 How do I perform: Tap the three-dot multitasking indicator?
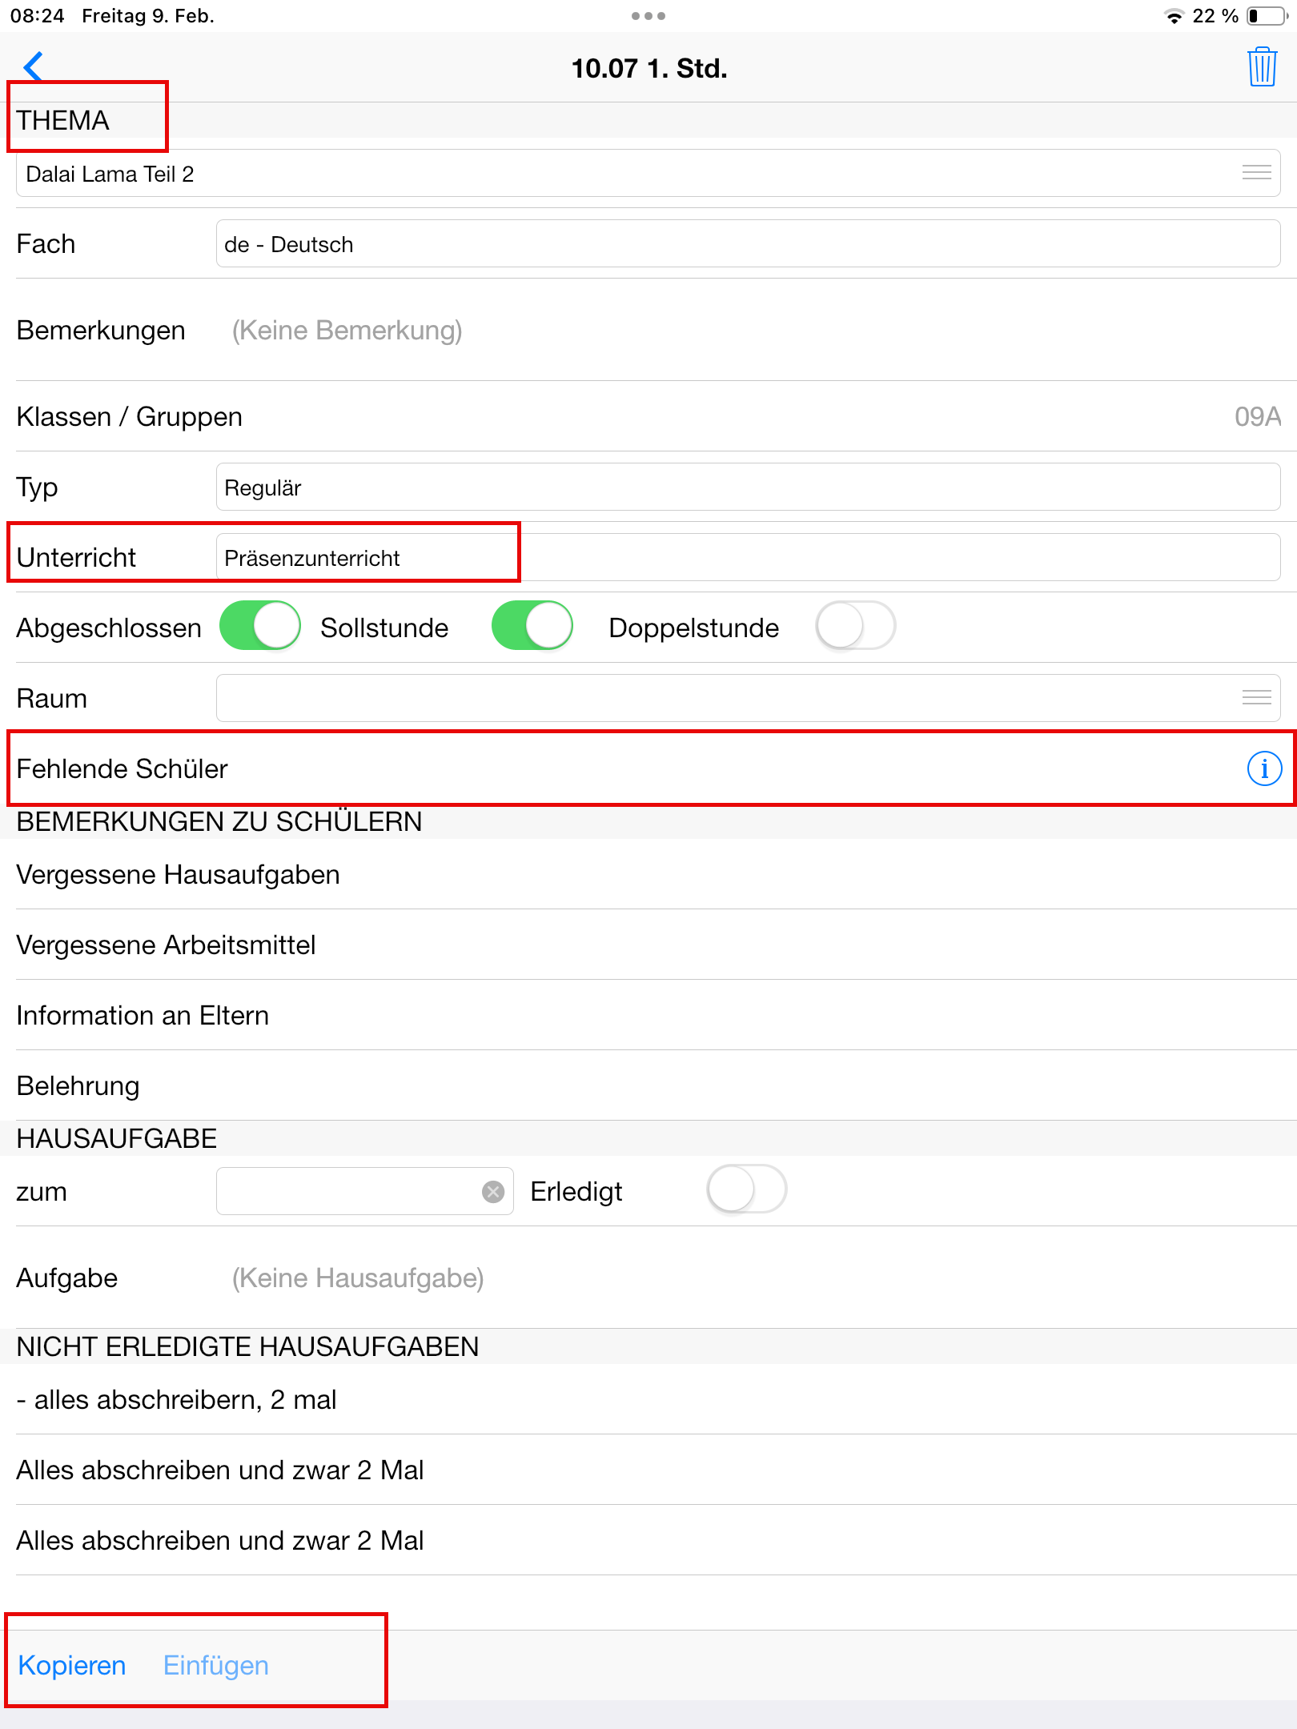[x=648, y=16]
